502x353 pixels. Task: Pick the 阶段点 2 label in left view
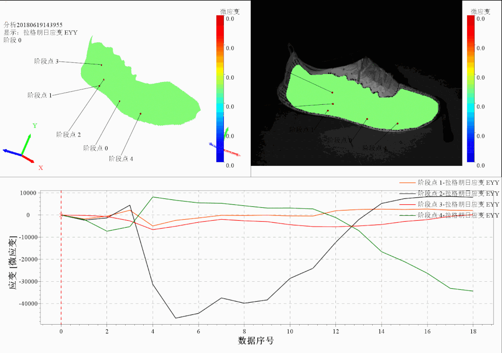click(x=68, y=135)
